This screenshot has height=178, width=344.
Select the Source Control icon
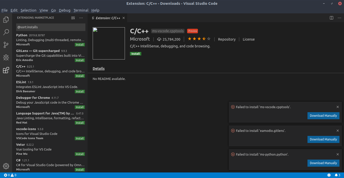pyautogui.click(x=6, y=45)
